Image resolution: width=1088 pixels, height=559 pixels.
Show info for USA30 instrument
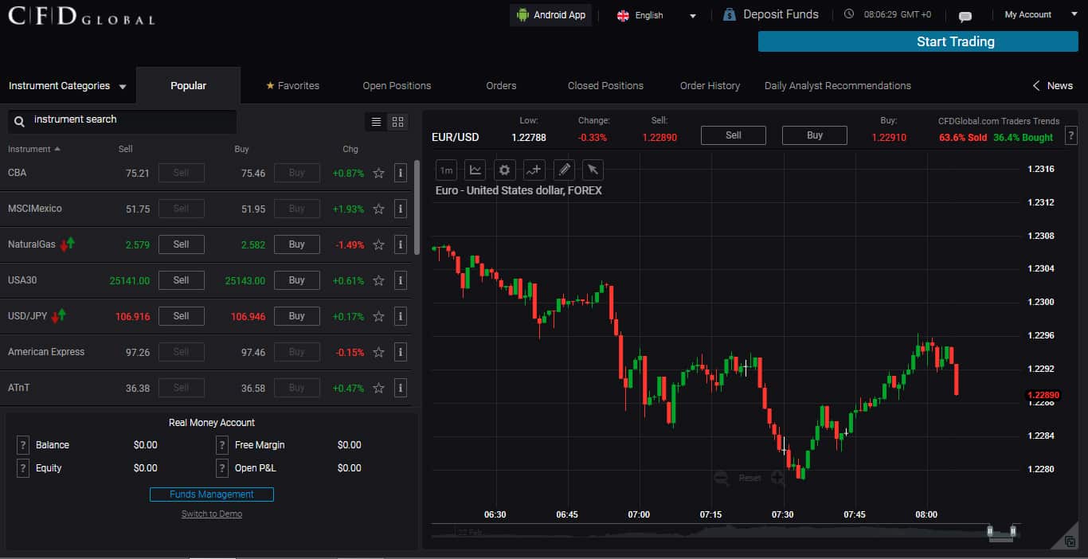401,280
